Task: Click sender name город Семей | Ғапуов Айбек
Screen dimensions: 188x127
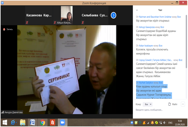Action: [x=155, y=60]
